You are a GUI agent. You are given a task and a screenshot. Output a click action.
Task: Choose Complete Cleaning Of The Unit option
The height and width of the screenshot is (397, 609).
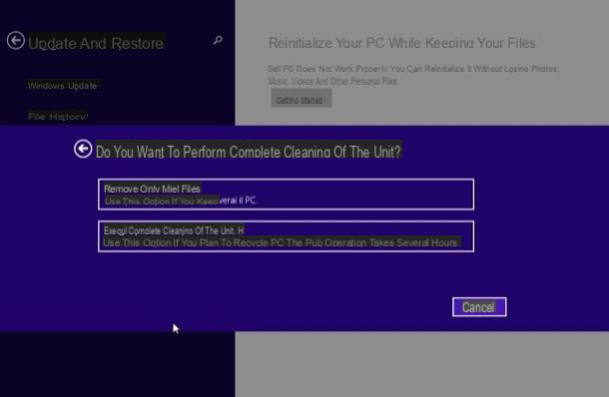[x=286, y=236]
